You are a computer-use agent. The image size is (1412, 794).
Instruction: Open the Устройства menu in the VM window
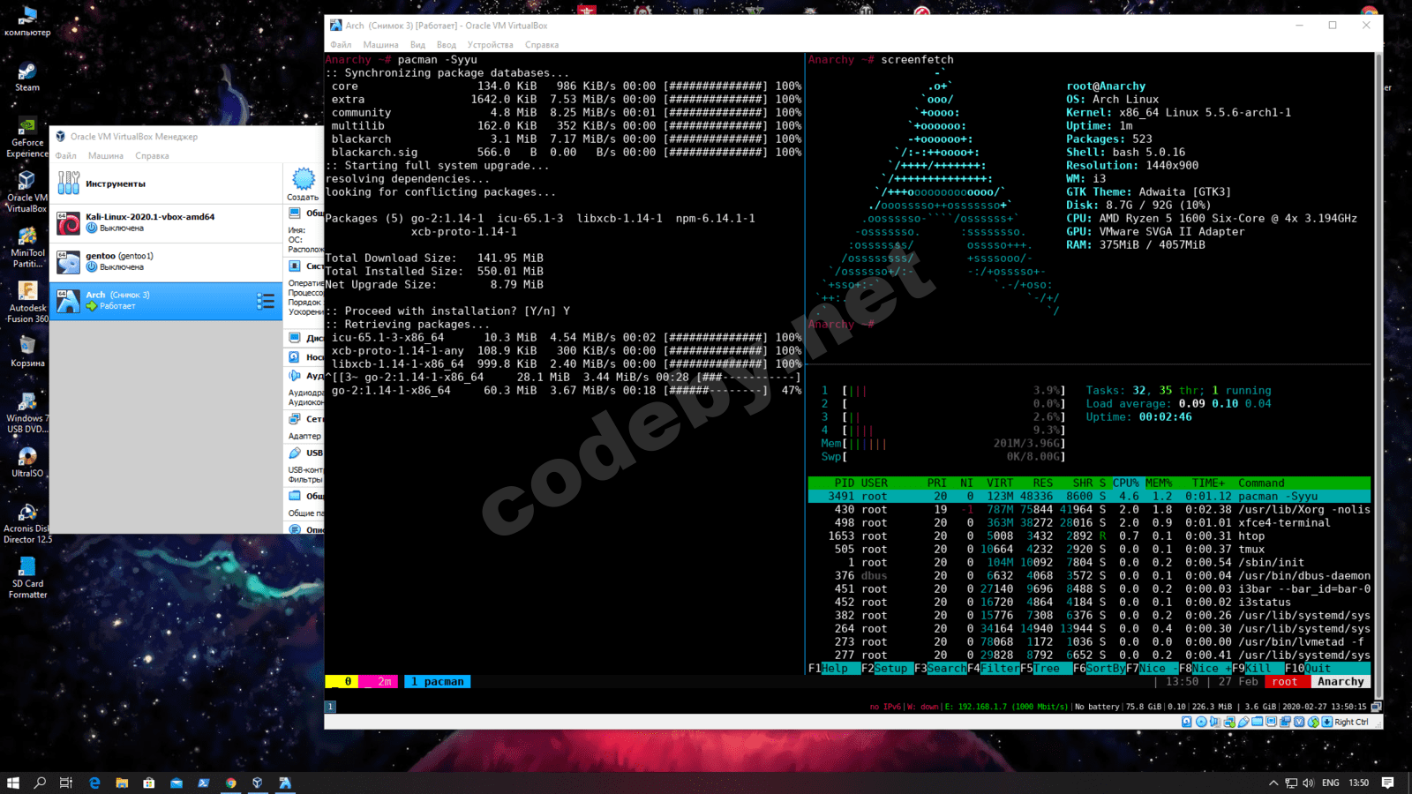coord(490,45)
